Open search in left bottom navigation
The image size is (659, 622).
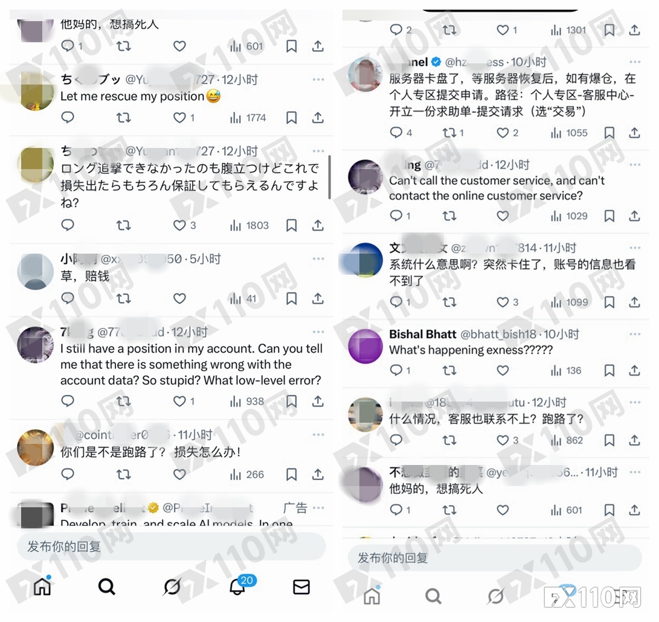(x=106, y=586)
